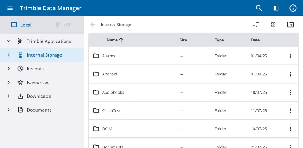303x148 pixels.
Task: Click date 10/07/25 in DCIM row
Action: tap(259, 129)
